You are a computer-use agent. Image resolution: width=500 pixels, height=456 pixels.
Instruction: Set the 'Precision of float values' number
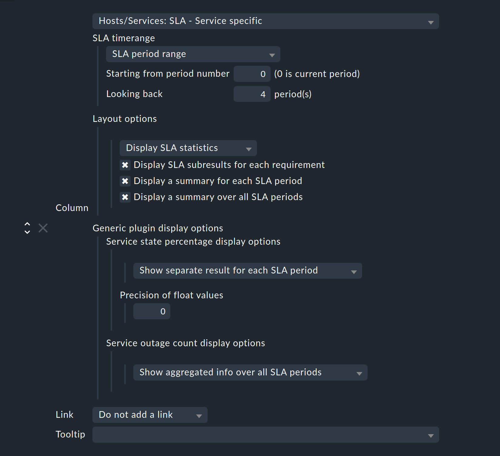tap(152, 311)
